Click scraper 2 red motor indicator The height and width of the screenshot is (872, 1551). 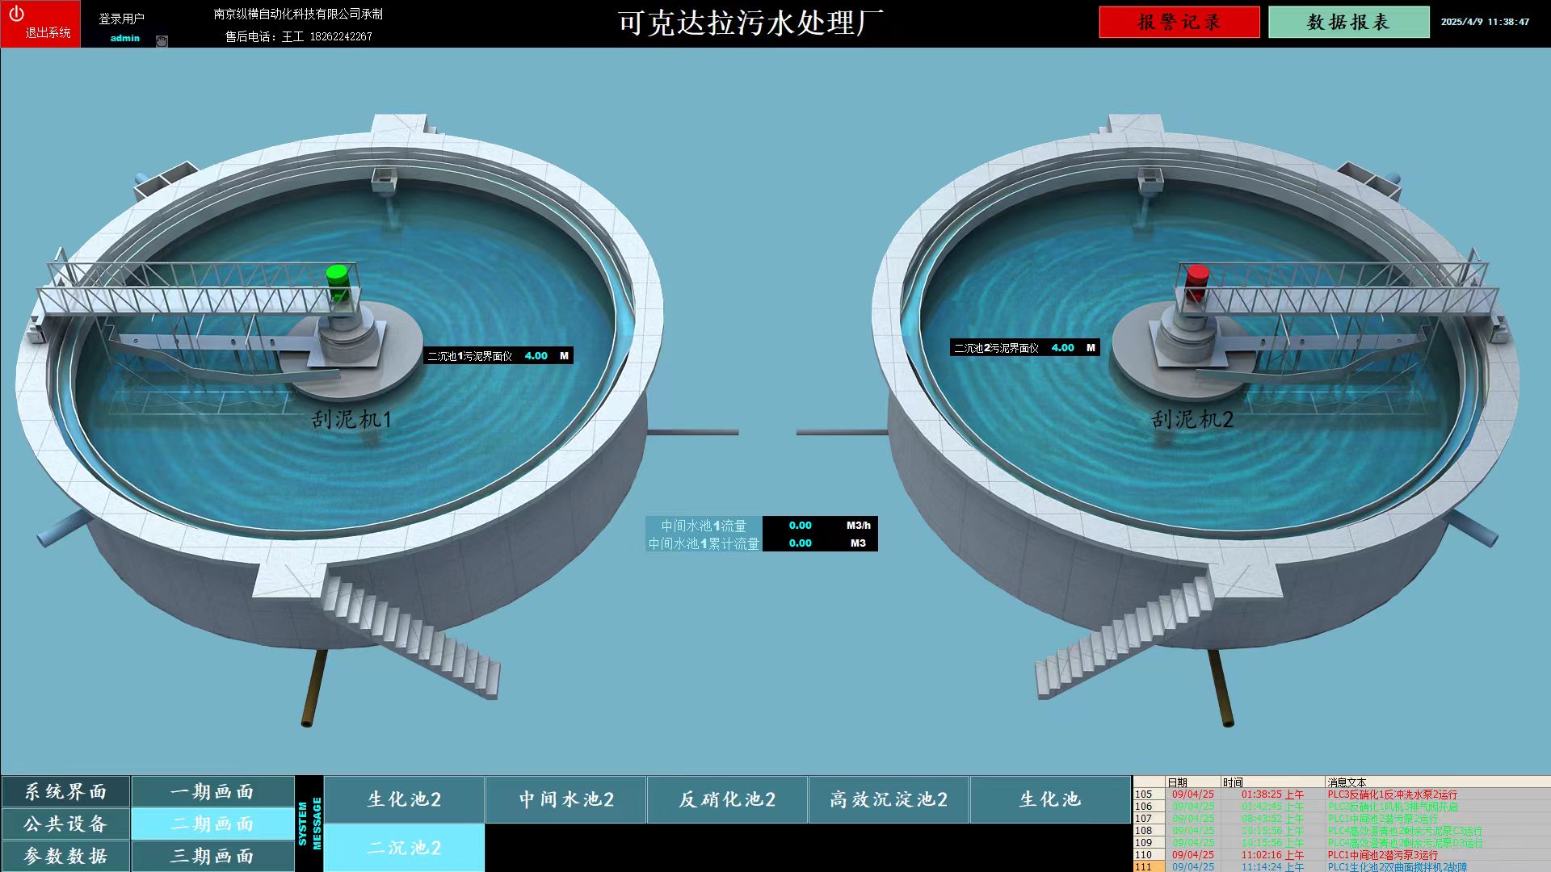[x=1196, y=277]
